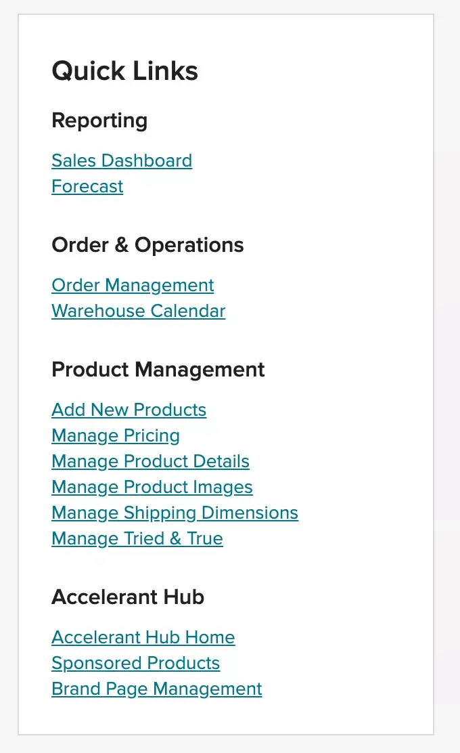This screenshot has height=753, width=460.
Task: Click the Order & Operations heading
Action: click(147, 245)
